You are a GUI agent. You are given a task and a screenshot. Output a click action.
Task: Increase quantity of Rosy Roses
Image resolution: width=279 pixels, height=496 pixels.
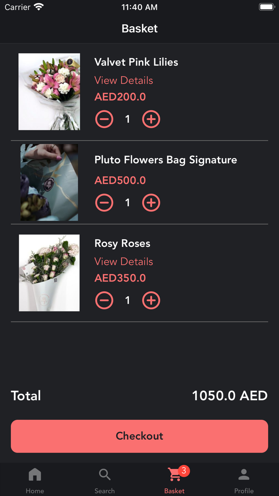[x=151, y=300]
